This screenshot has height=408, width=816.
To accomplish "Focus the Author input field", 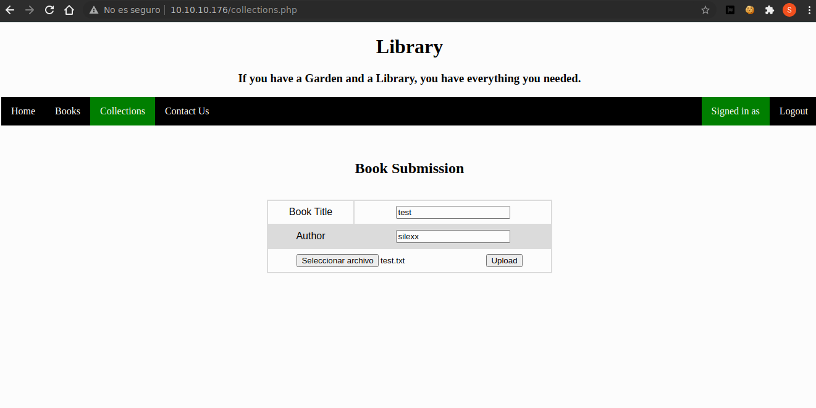I will coord(453,236).
